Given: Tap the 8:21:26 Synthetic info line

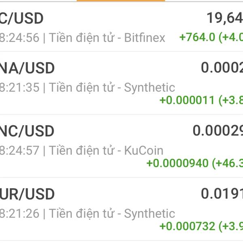Looking at the screenshot, I should pyautogui.click(x=87, y=214).
